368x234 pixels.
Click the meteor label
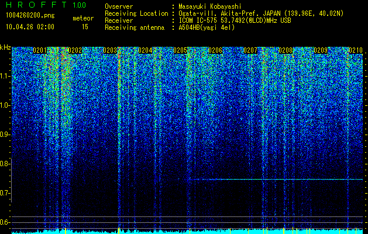click(83, 18)
